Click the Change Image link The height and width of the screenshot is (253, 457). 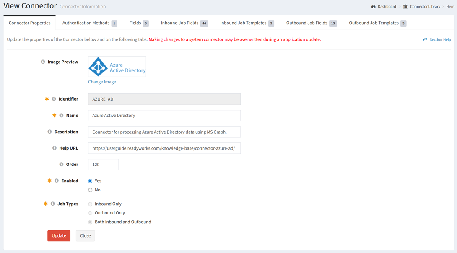[102, 82]
